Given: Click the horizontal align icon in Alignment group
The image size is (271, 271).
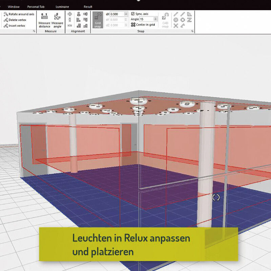Looking at the screenshot, I should click(79, 15).
